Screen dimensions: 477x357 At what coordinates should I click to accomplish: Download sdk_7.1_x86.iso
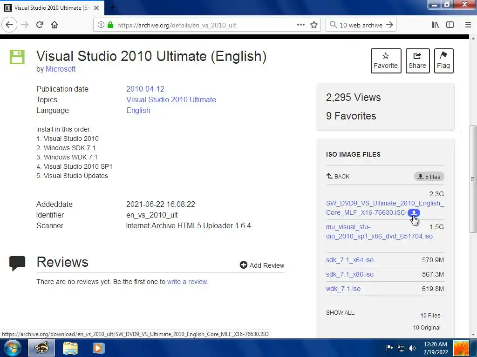pos(349,274)
